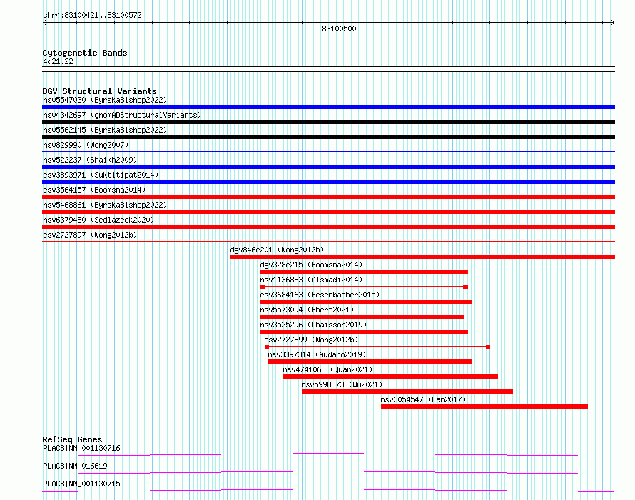The height and width of the screenshot is (500, 635).
Task: Open variant nsv3397314 (Audano2019) label
Action: pos(317,354)
